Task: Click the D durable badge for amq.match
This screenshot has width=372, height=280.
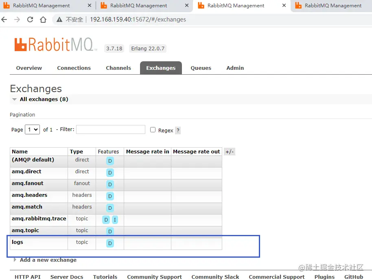Action: pyautogui.click(x=110, y=208)
